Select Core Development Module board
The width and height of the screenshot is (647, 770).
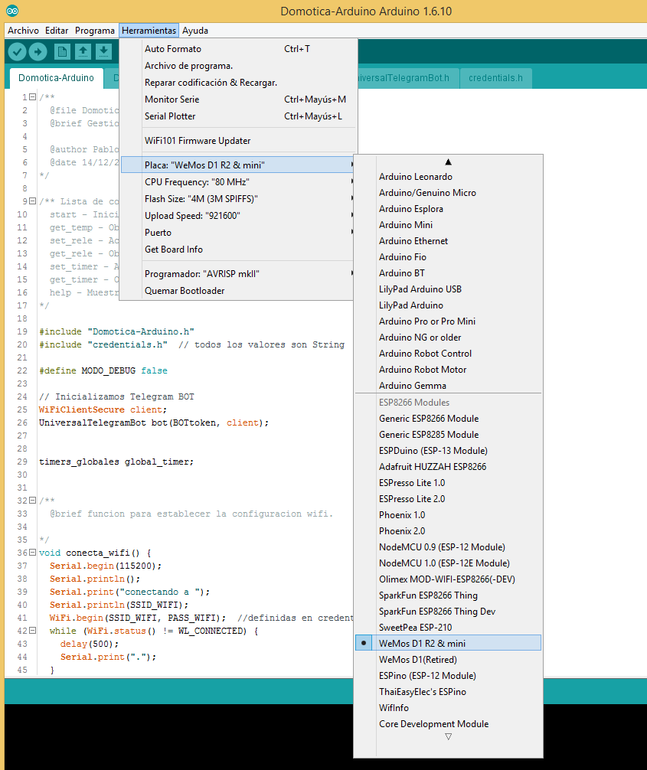pos(448,724)
